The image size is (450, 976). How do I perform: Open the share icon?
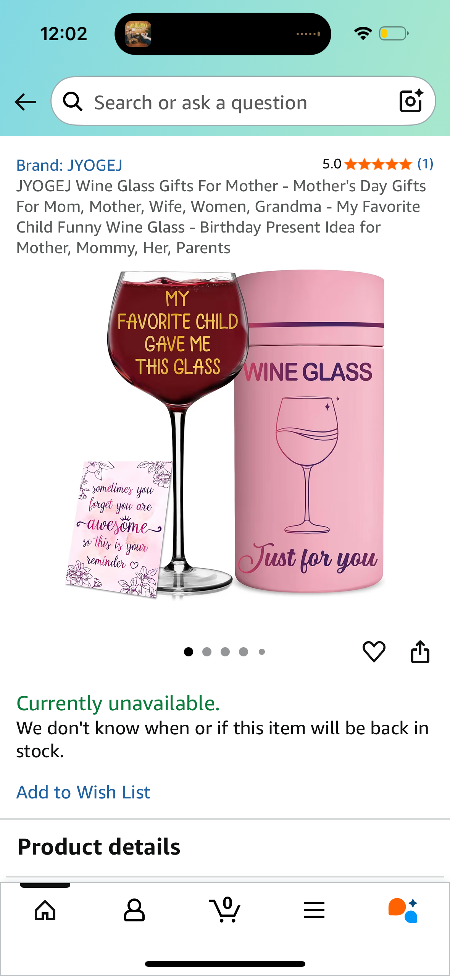[x=420, y=651]
